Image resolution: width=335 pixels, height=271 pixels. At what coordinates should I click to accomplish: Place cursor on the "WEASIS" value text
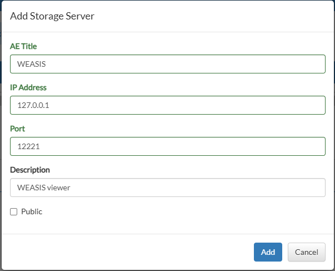pyautogui.click(x=32, y=64)
